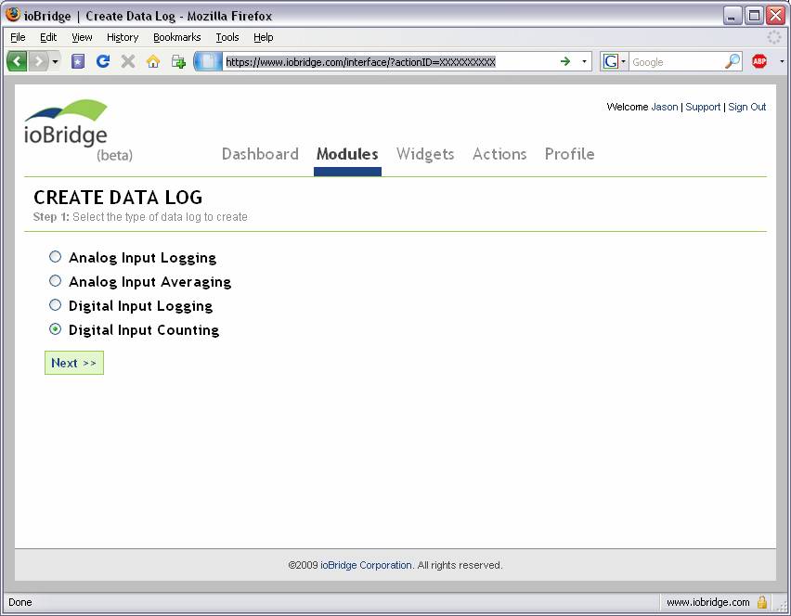Viewport: 791px width, 616px height.
Task: Open the File menu
Action: point(18,37)
